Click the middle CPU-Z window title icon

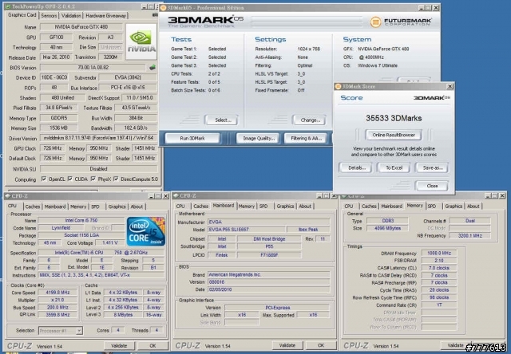pyautogui.click(x=176, y=195)
